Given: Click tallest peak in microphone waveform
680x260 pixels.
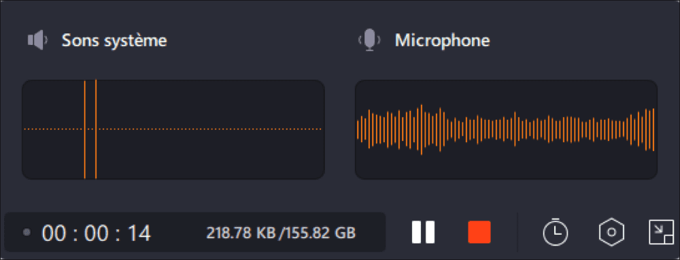Looking at the screenshot, I should coord(421,129).
